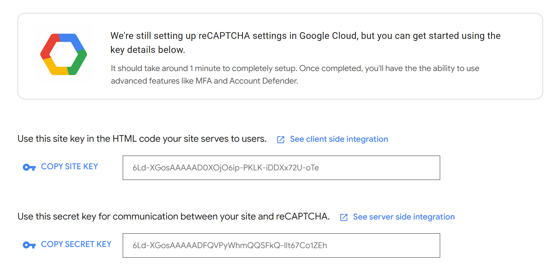This screenshot has width=555, height=280.
Task: Click the "key details below." heading line
Action: coord(148,50)
